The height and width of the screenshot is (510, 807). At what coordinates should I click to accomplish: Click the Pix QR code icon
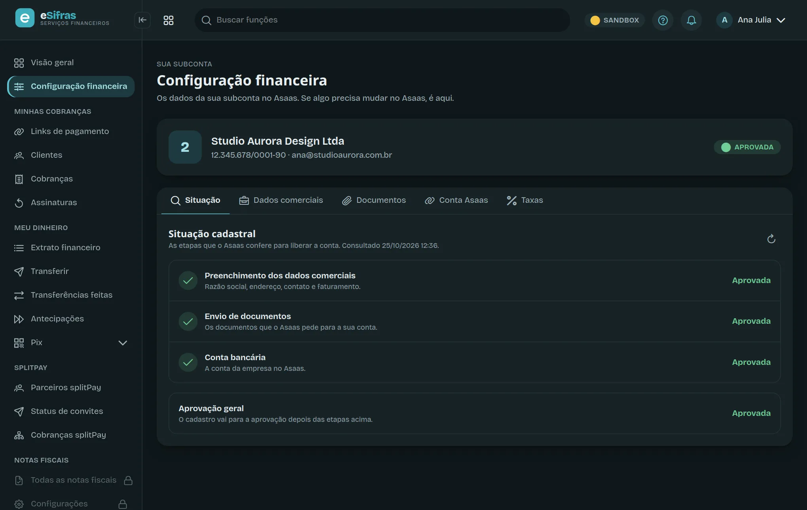[19, 343]
